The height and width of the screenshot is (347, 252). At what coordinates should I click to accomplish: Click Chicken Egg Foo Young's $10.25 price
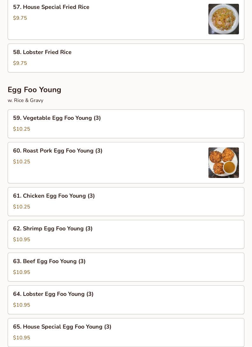[x=22, y=207]
